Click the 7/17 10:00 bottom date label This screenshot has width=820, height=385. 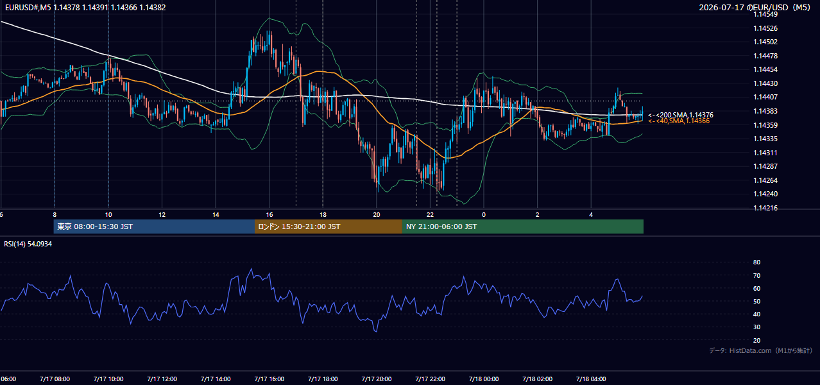click(108, 379)
